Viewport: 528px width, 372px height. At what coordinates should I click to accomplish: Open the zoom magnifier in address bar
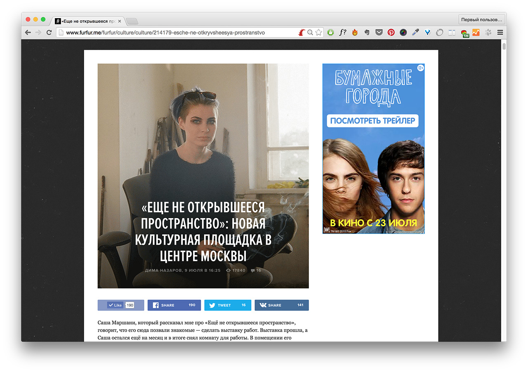coord(310,33)
